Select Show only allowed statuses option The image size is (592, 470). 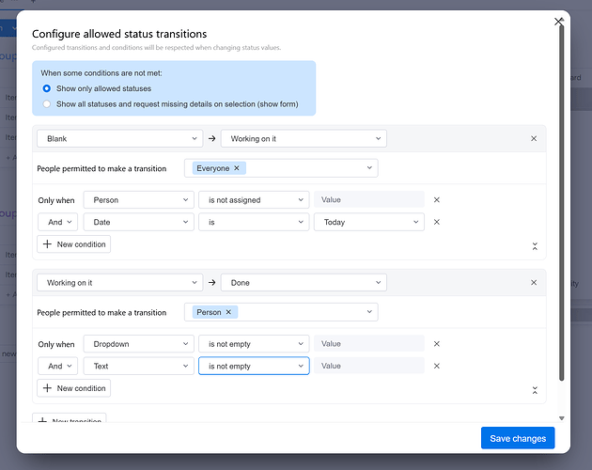[x=47, y=88]
